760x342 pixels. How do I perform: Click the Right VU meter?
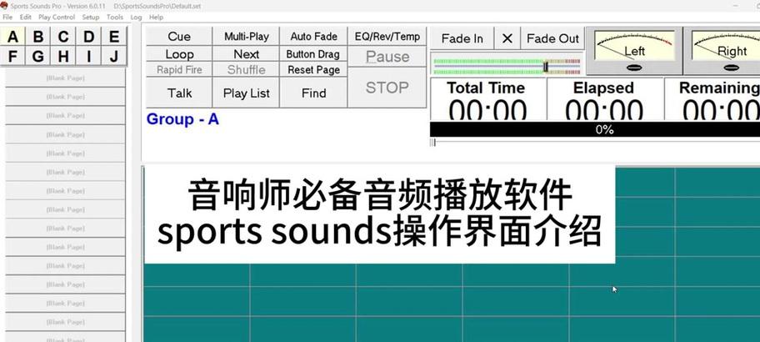coord(722,51)
